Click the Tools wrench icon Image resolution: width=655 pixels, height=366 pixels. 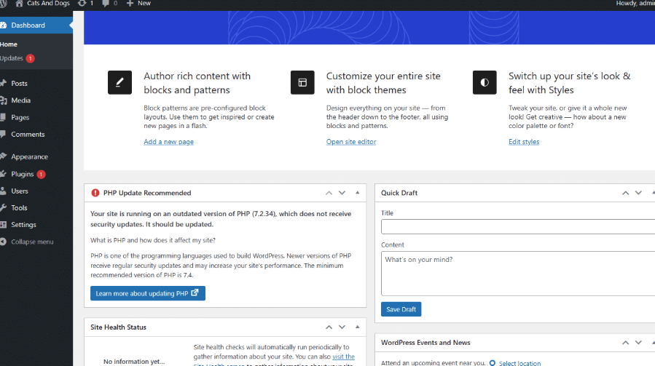point(4,207)
